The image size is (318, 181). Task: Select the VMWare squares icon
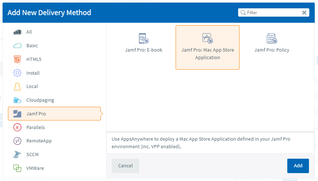(17, 168)
